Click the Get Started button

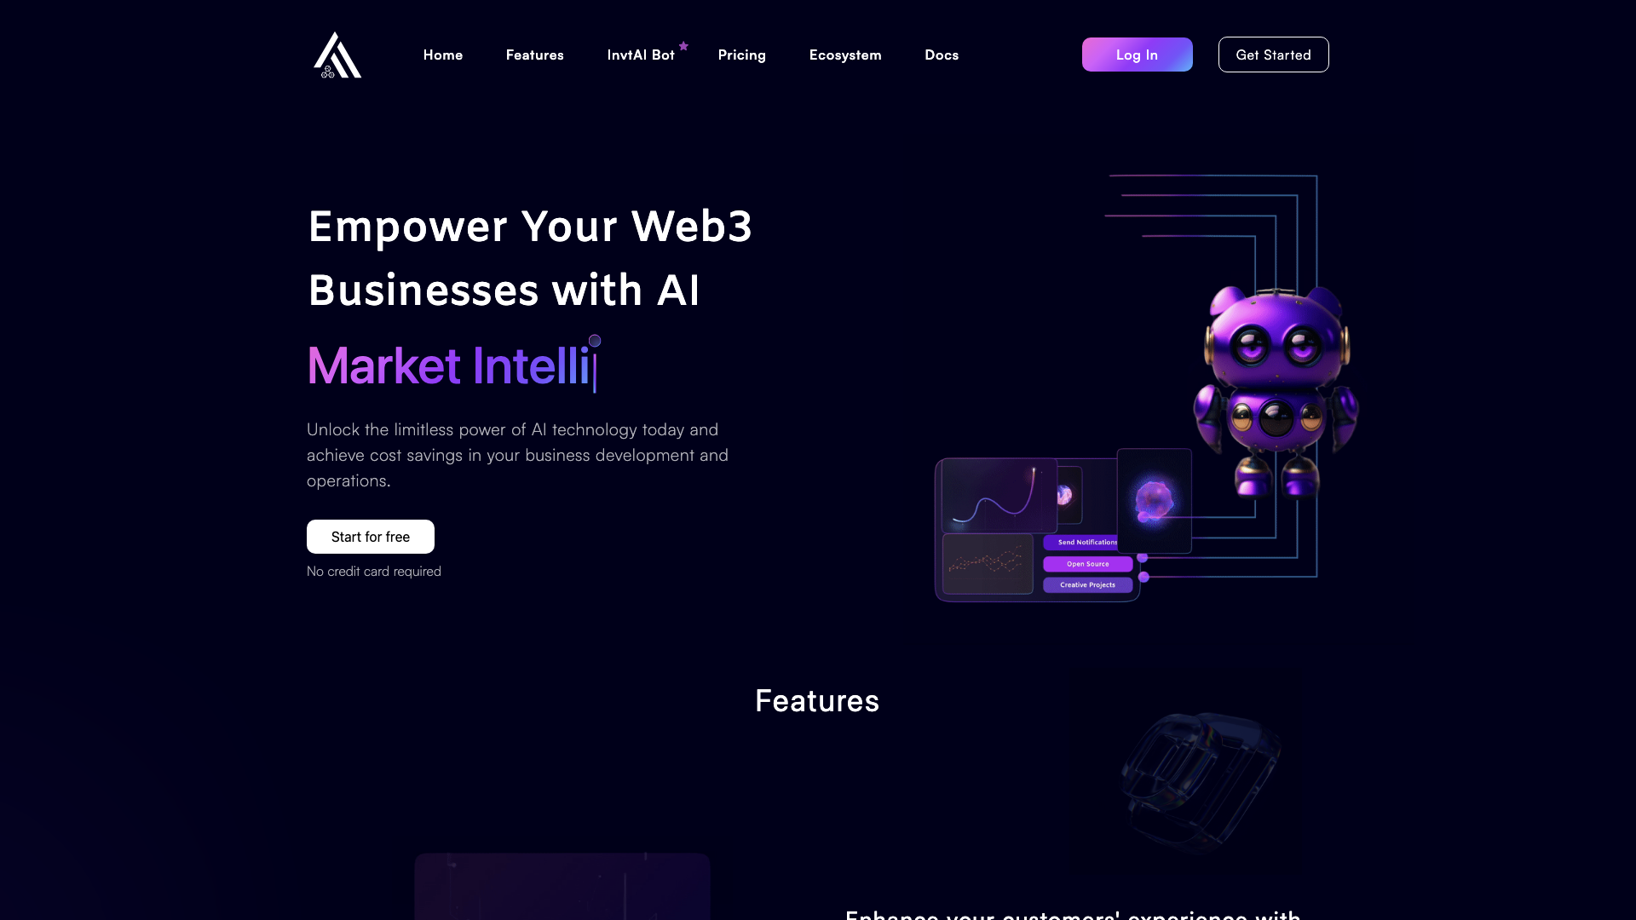pyautogui.click(x=1273, y=54)
